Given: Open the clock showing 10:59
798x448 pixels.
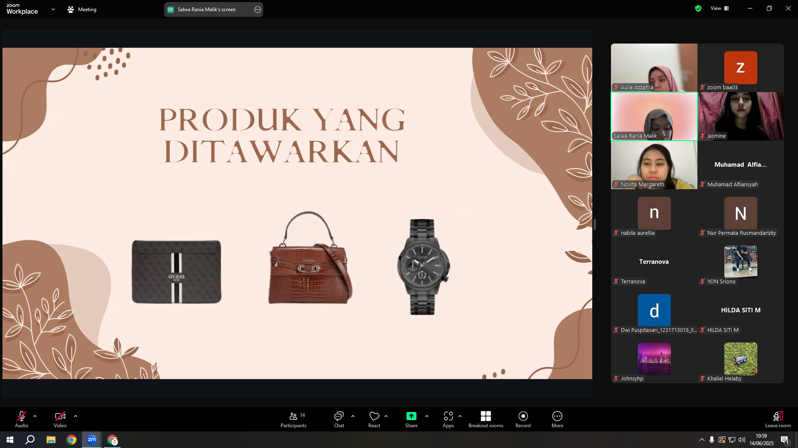Looking at the screenshot, I should 761,440.
